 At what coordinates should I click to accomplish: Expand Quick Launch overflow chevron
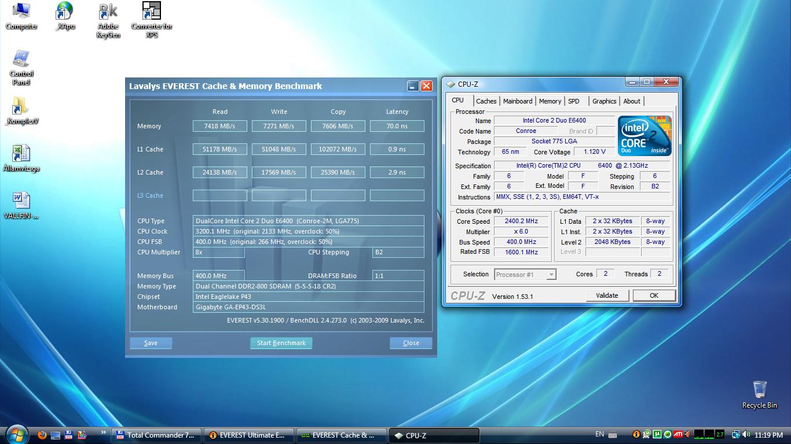click(x=104, y=432)
